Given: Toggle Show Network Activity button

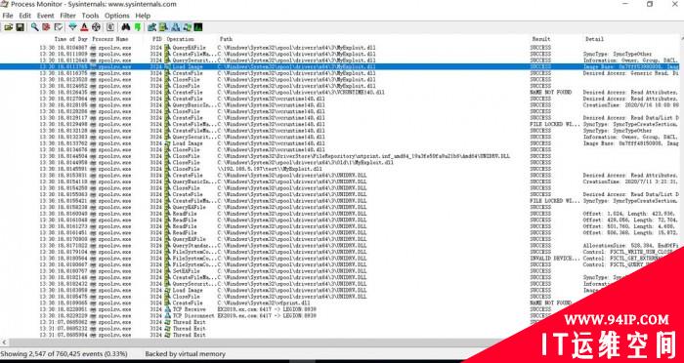Looking at the screenshot, I should (175, 27).
